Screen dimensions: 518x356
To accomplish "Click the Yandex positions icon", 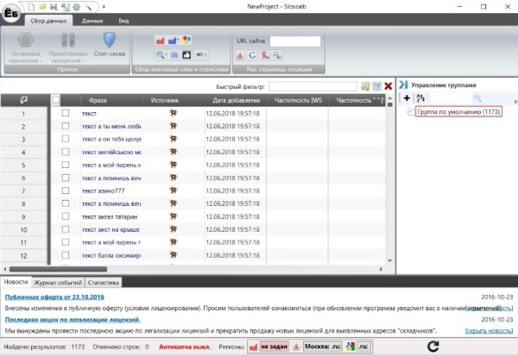I will (x=265, y=55).
